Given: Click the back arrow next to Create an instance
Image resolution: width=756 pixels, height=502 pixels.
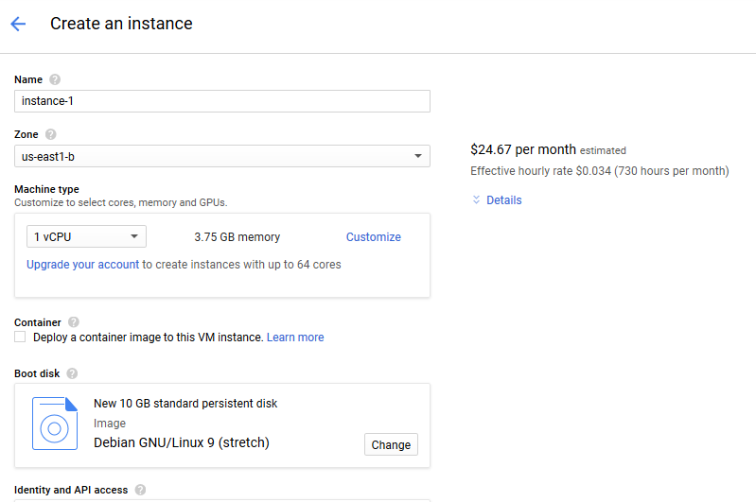Looking at the screenshot, I should (x=18, y=25).
